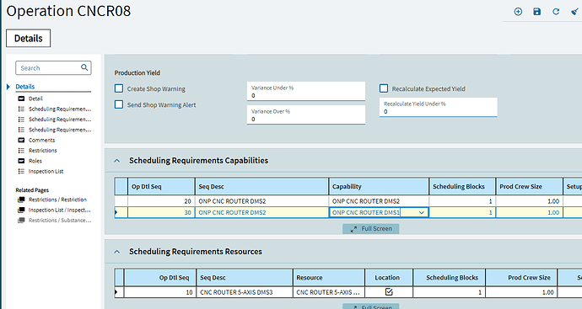Click the row selector arrow for sequence 30
Screen dimensions: 582x309
[x=116, y=212]
